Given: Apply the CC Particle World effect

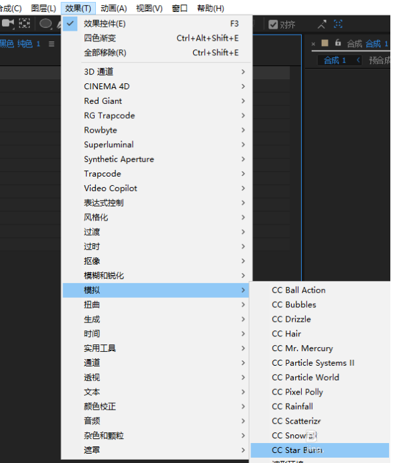Looking at the screenshot, I should click(320, 377).
